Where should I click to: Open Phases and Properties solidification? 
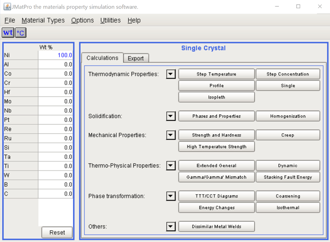click(217, 116)
